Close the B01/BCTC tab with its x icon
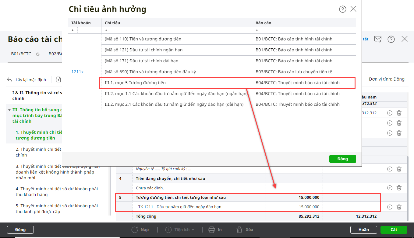This screenshot has height=238, width=414. coord(38,54)
